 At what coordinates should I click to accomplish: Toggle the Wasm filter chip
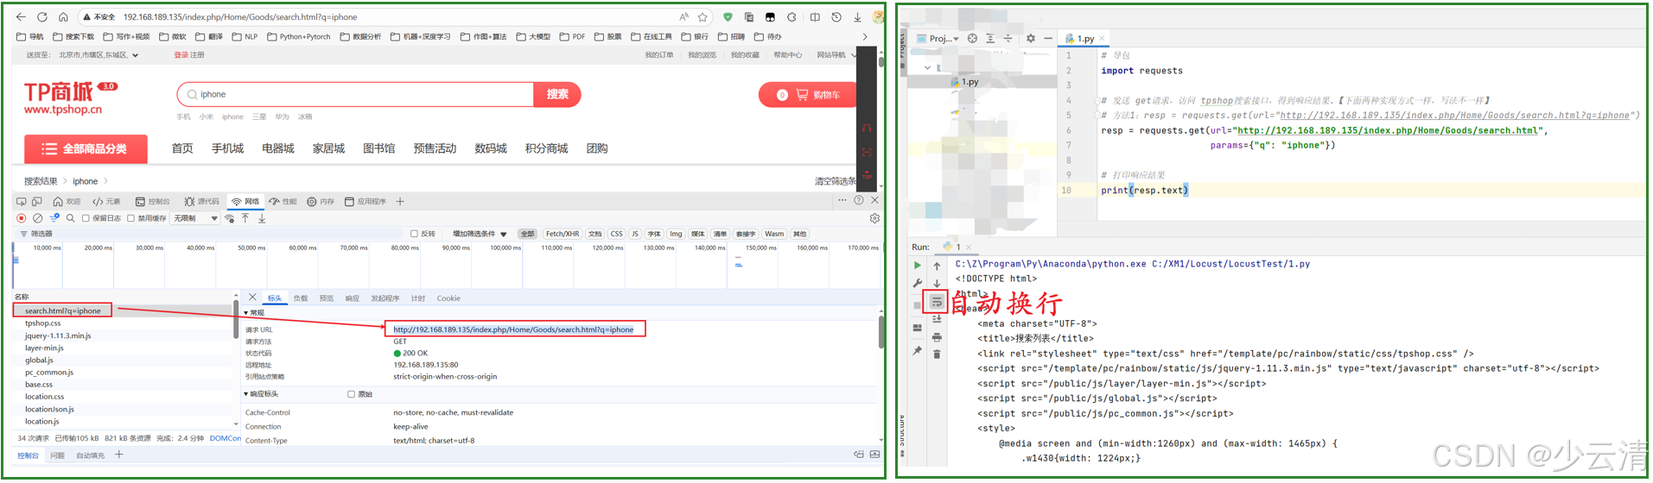click(x=774, y=234)
